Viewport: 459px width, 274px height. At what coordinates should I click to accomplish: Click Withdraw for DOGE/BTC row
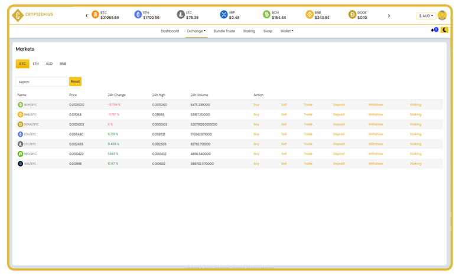pyautogui.click(x=376, y=124)
